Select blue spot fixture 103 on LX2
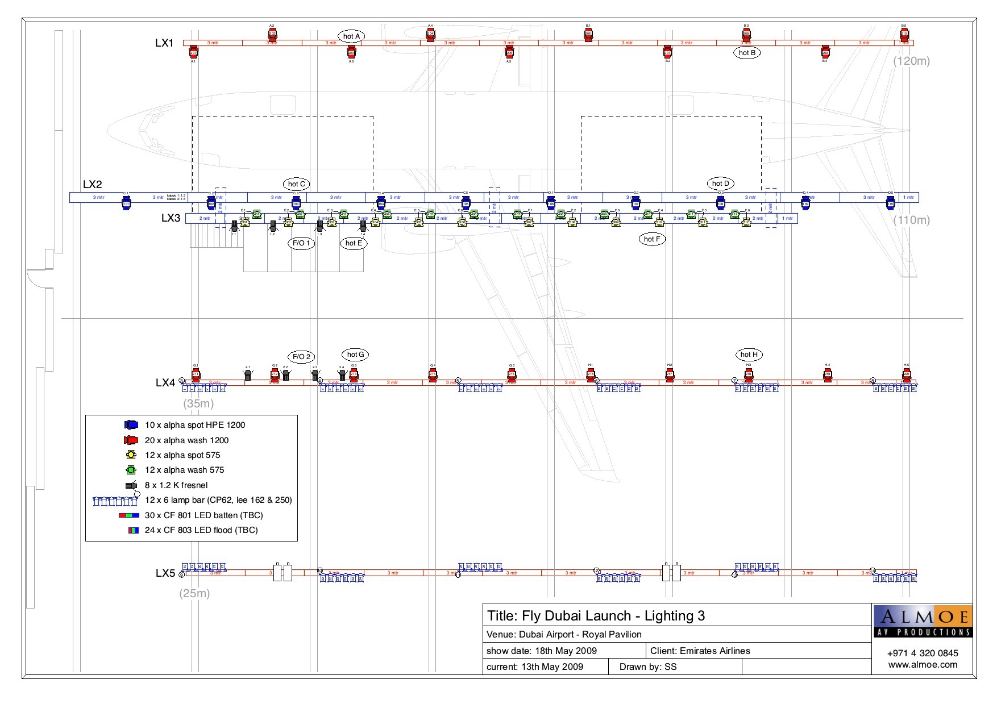Viewport: 997px width, 704px height. 296,203
